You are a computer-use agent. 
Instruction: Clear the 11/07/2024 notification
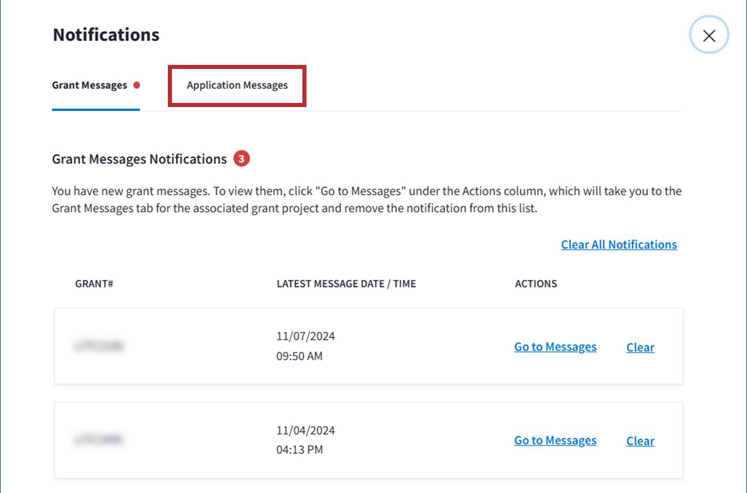640,347
